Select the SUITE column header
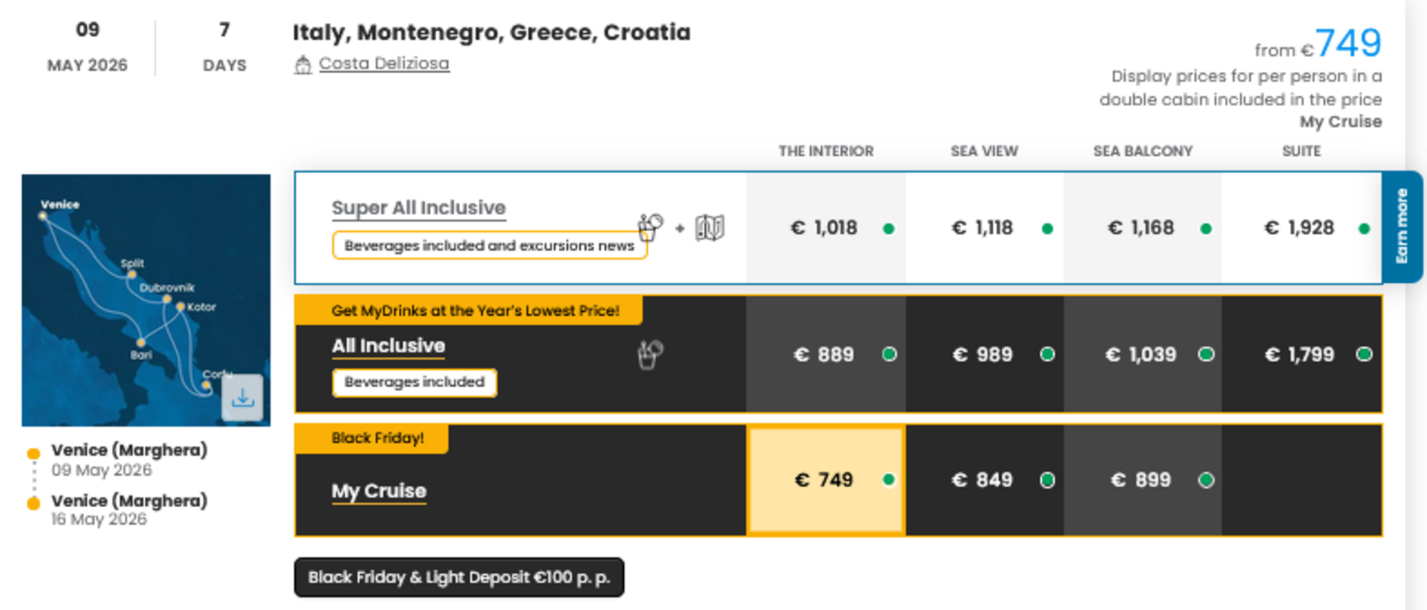The width and height of the screenshot is (1427, 610). 1301,151
